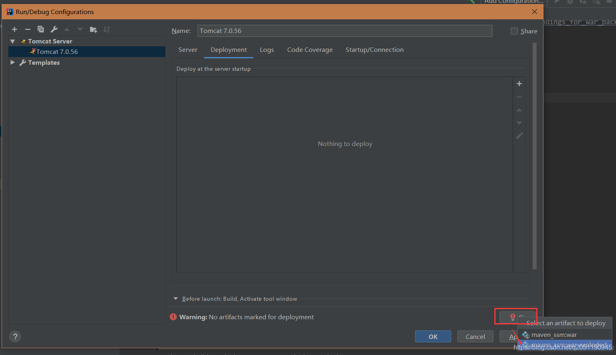
Task: Open the Code Coverage tab
Action: [310, 50]
